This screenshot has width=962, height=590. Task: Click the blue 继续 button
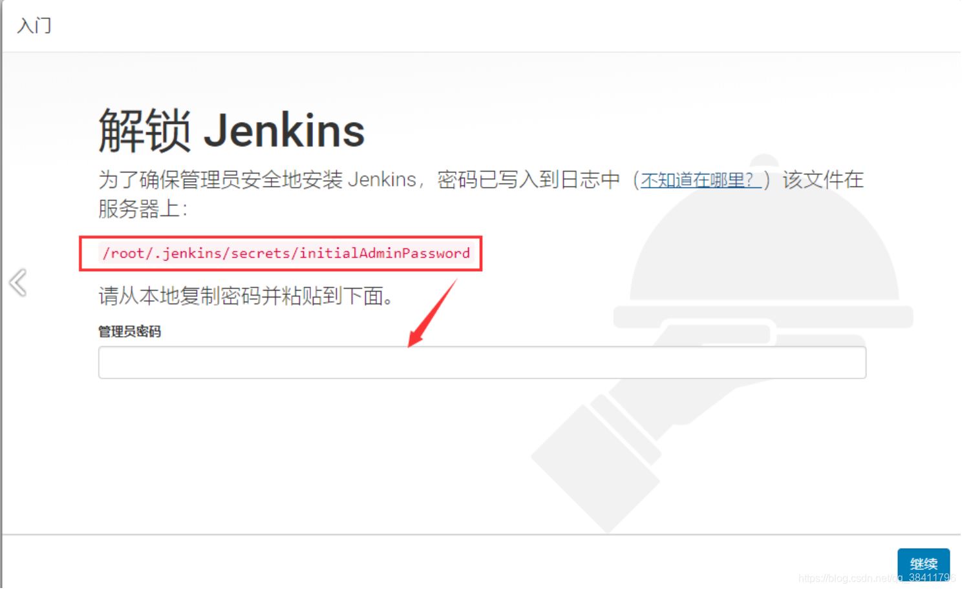click(923, 564)
